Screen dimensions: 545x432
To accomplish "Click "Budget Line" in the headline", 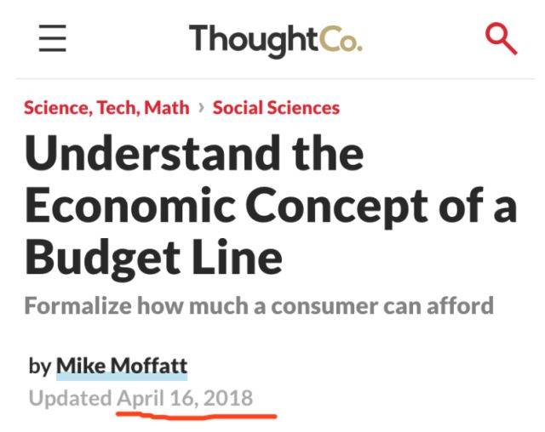I will click(153, 258).
